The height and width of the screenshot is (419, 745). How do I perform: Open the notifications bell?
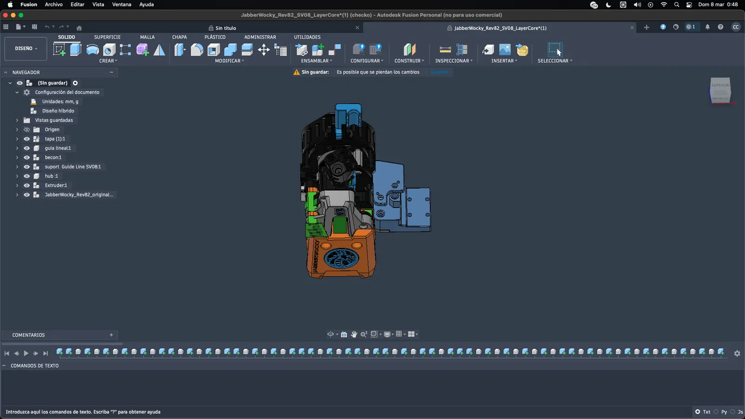pos(707,27)
